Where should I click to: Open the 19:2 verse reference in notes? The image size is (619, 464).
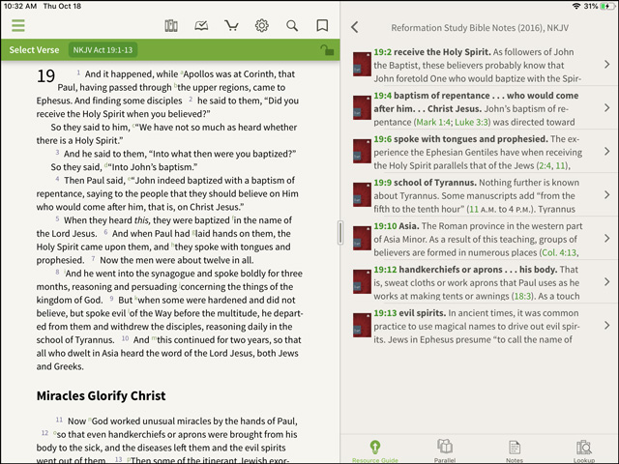[383, 52]
